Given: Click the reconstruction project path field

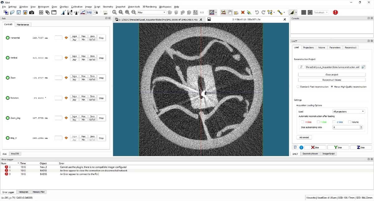Looking at the screenshot, I should (x=333, y=67).
